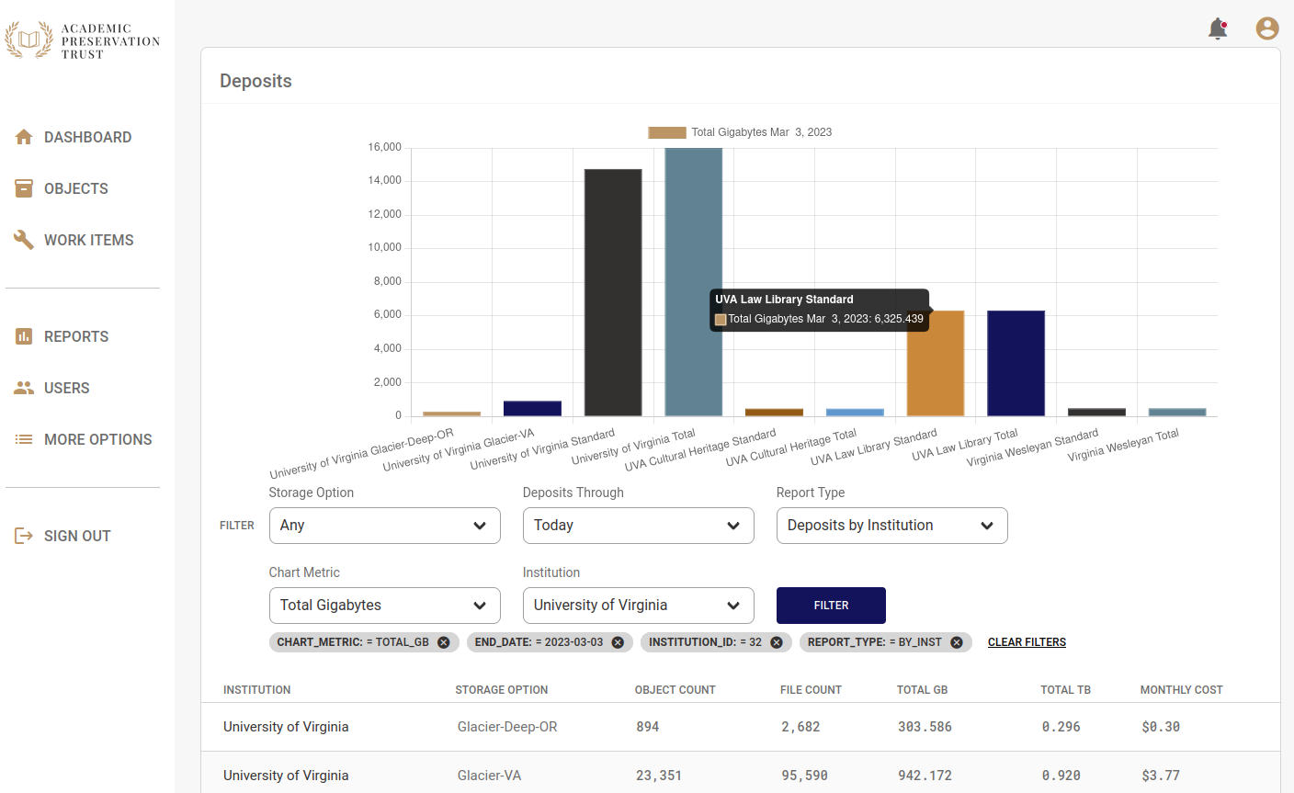The height and width of the screenshot is (793, 1294).
Task: Click the Object Count column header
Action: (675, 690)
